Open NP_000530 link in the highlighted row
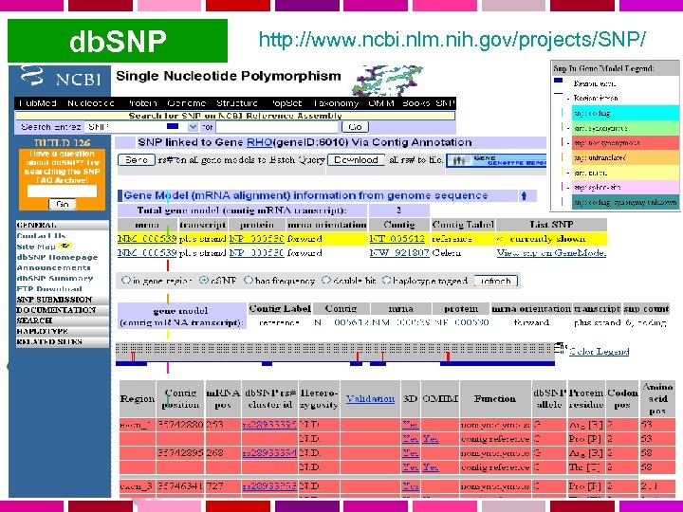This screenshot has width=683, height=512. (x=256, y=239)
